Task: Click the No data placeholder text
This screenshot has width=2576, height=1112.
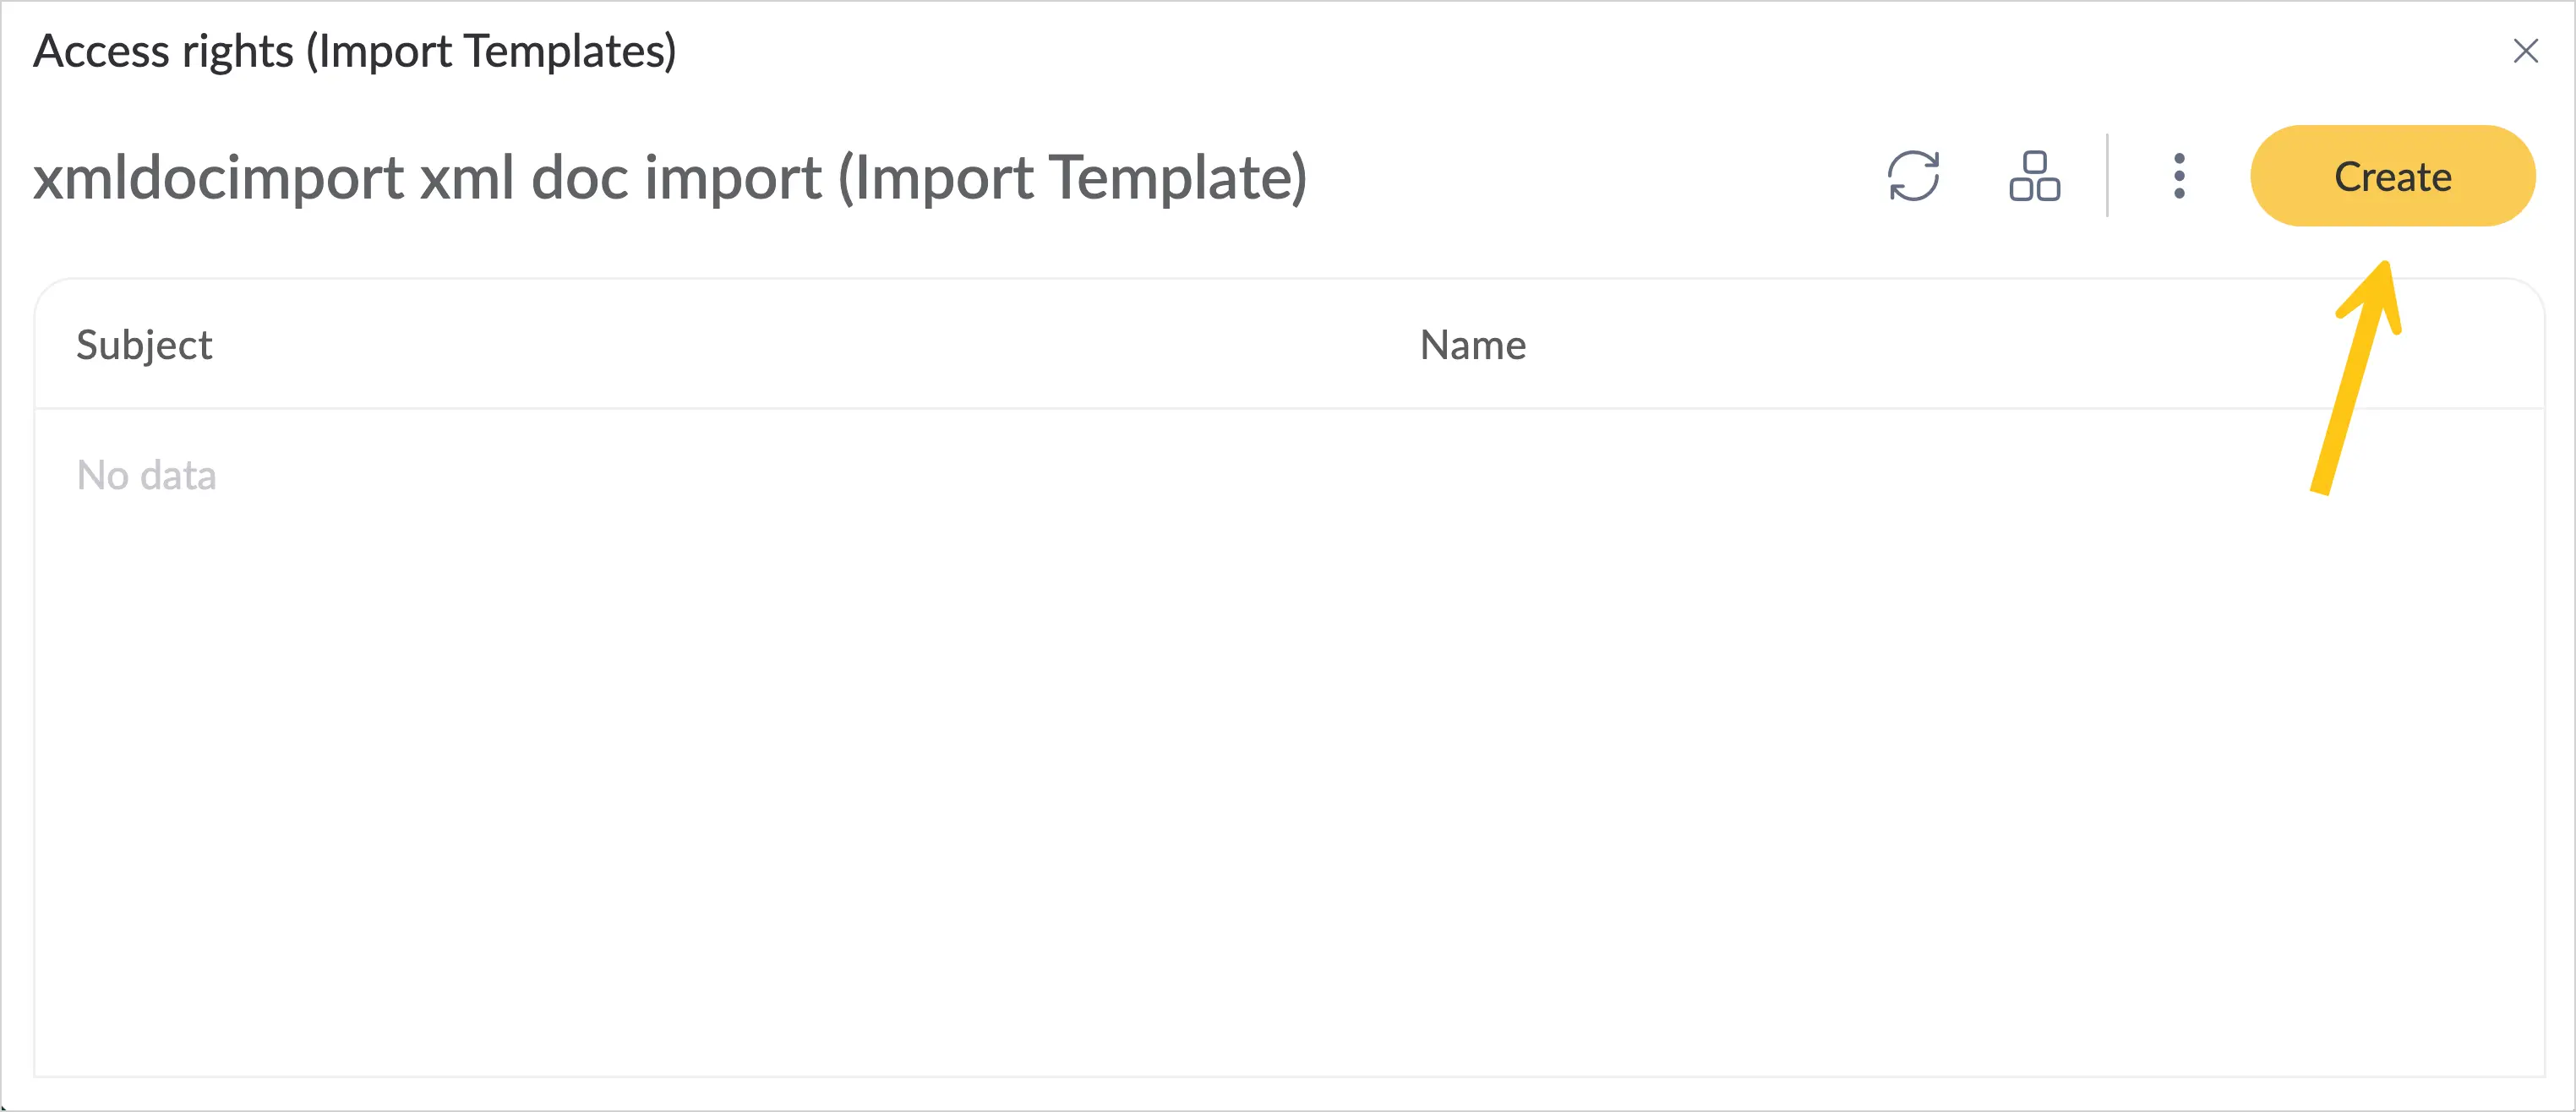Action: coord(146,475)
